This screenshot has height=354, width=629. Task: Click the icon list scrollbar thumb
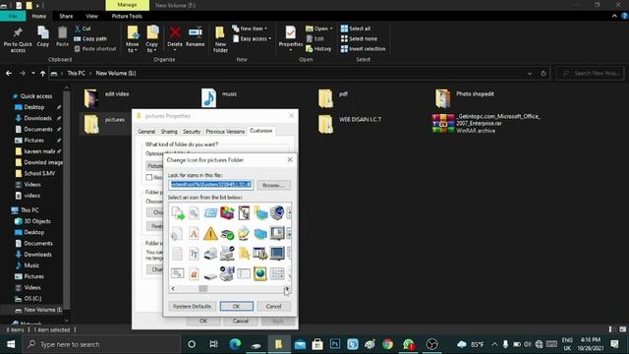click(203, 288)
